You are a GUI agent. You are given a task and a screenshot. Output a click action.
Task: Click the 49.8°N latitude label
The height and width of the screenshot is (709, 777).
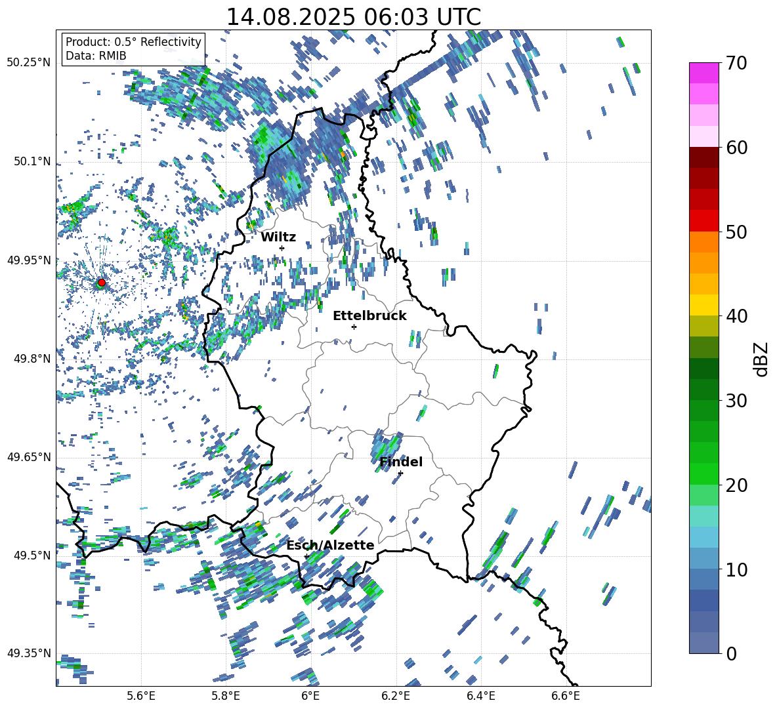(32, 359)
